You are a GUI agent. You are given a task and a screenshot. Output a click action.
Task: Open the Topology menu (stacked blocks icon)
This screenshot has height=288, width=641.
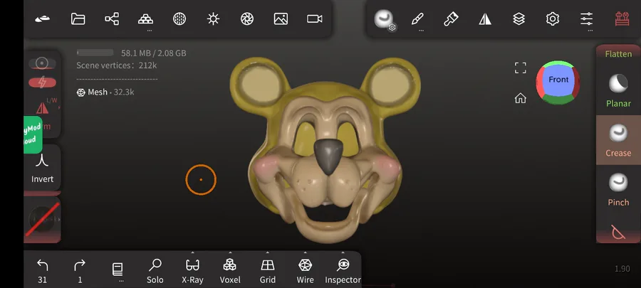(145, 18)
